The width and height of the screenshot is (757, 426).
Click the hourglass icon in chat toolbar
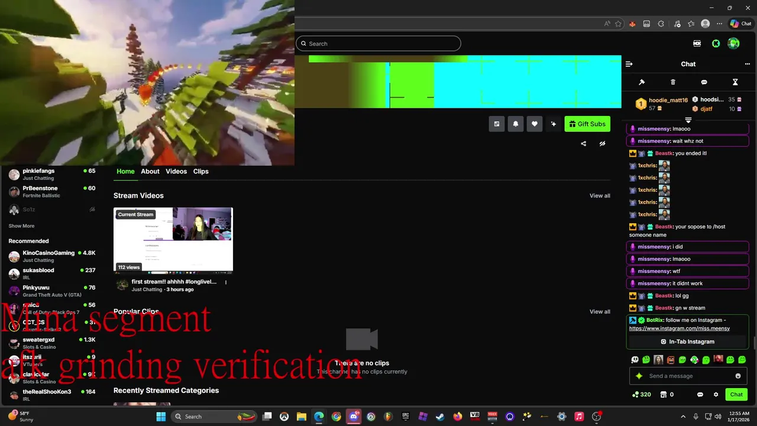[735, 82]
